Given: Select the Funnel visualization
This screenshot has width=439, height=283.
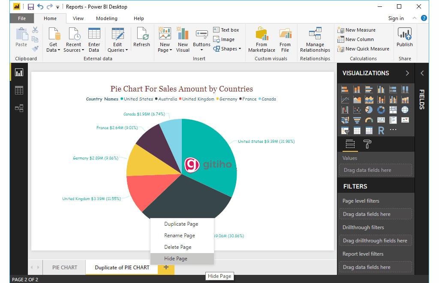Looking at the screenshot, I should pos(357,120).
